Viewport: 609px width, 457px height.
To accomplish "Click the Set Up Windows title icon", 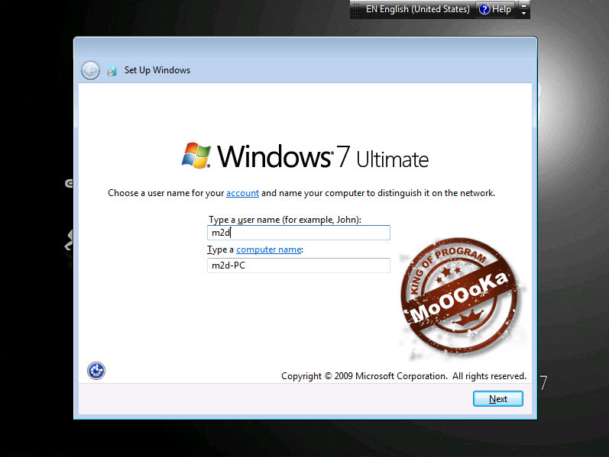I will click(112, 71).
